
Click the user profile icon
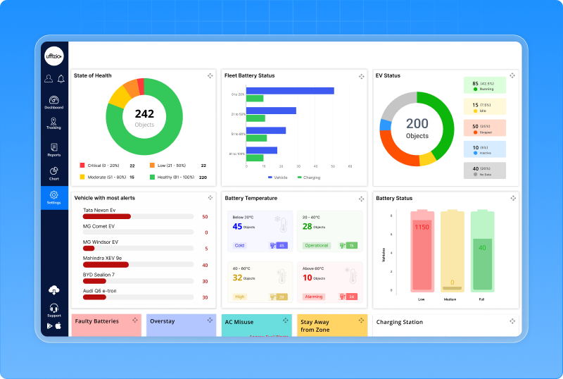click(49, 79)
